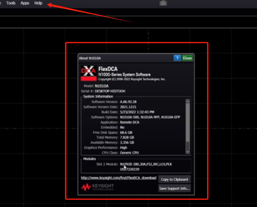257x207 pixels.
Task: Click the Keysight Technologies logo
Action: (x=97, y=187)
